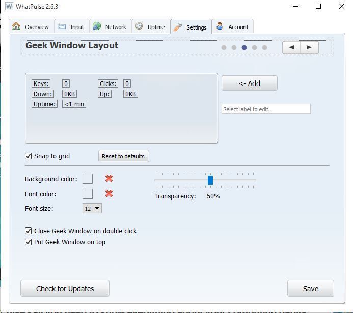Click the Select label to edit field
Screen dimensions: 353x313
click(x=266, y=109)
